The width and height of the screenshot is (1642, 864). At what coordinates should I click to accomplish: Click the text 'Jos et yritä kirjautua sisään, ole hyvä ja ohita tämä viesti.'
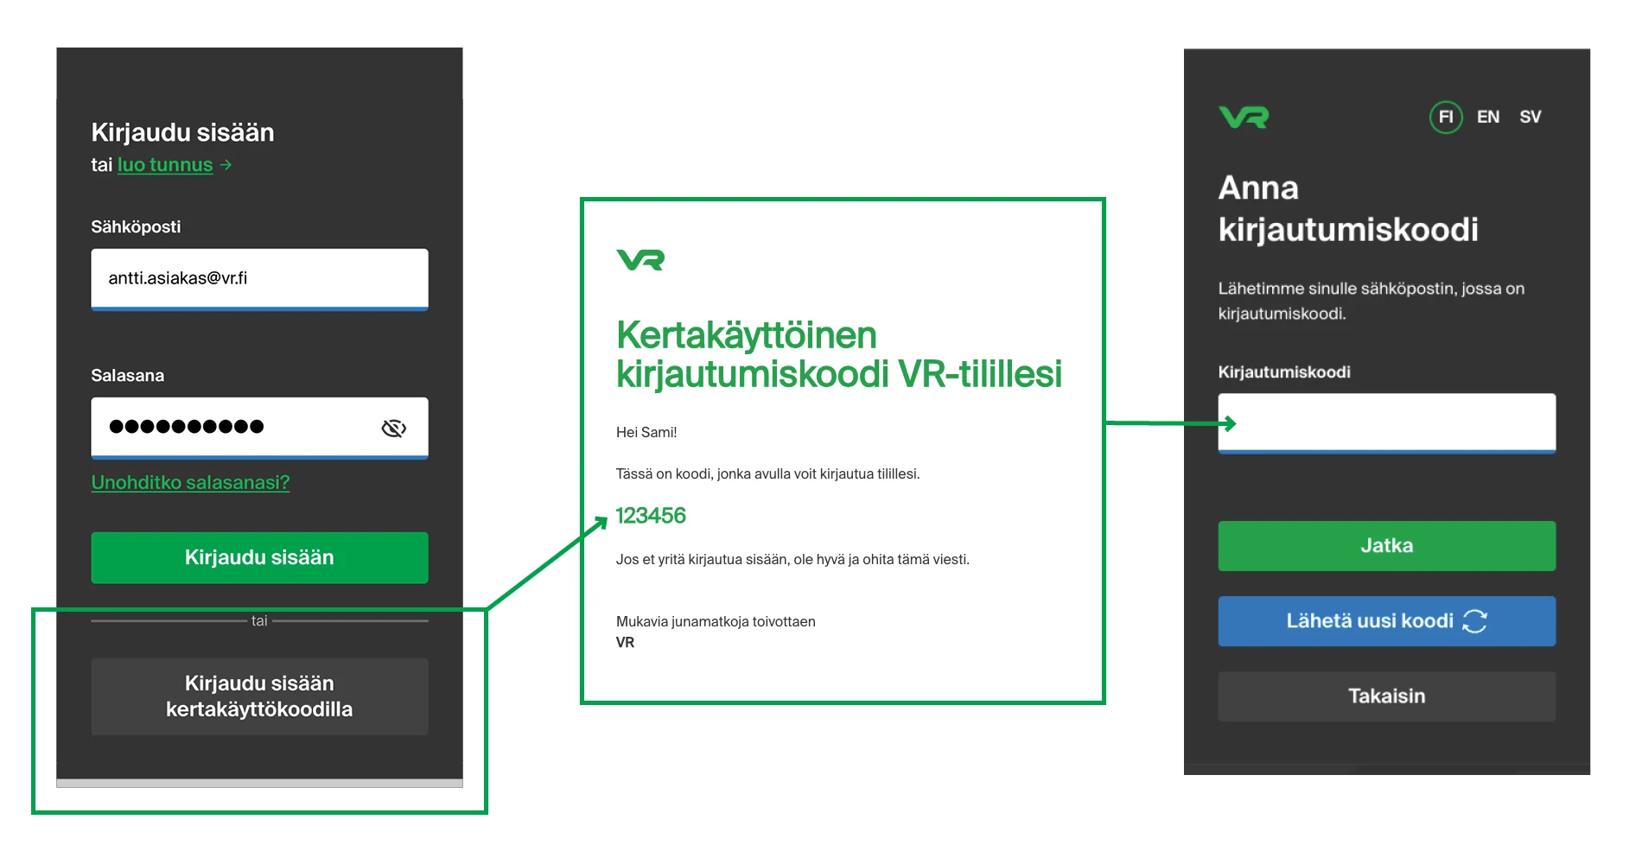click(792, 559)
